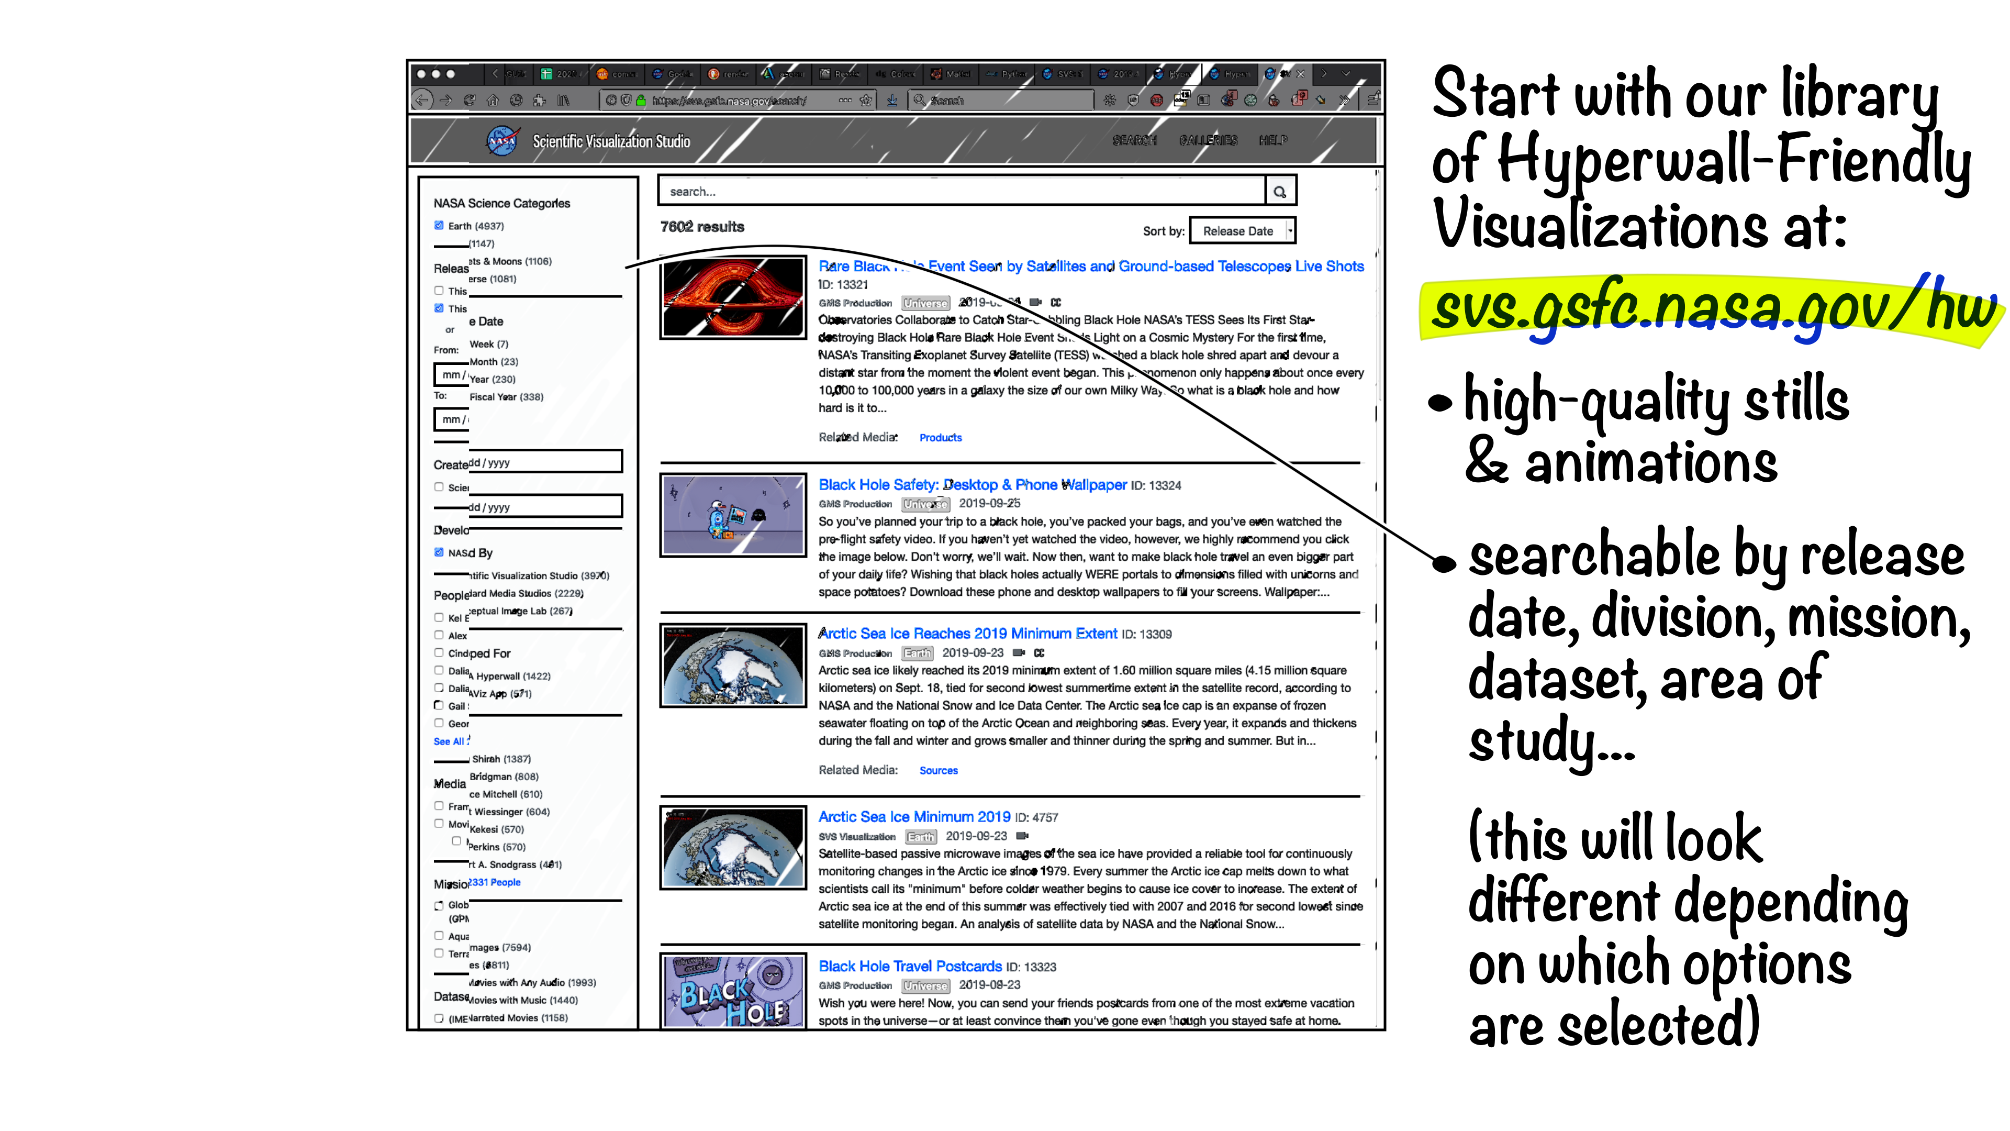Click the 'Earth' tag on Arctic Sea Ice Reaches result
This screenshot has height=1131, width=2010.
tap(918, 653)
